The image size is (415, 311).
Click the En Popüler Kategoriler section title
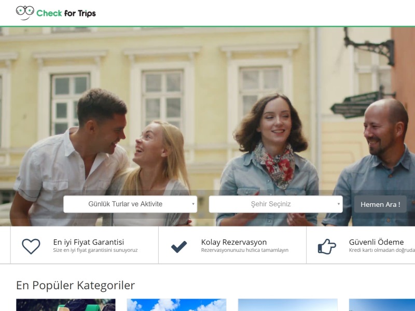(75, 285)
